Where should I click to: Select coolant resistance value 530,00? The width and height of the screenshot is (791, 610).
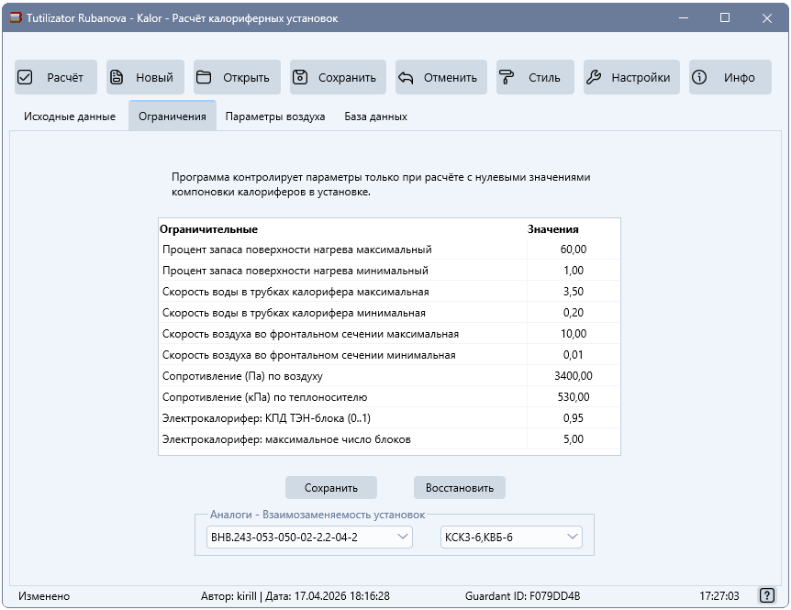point(574,397)
